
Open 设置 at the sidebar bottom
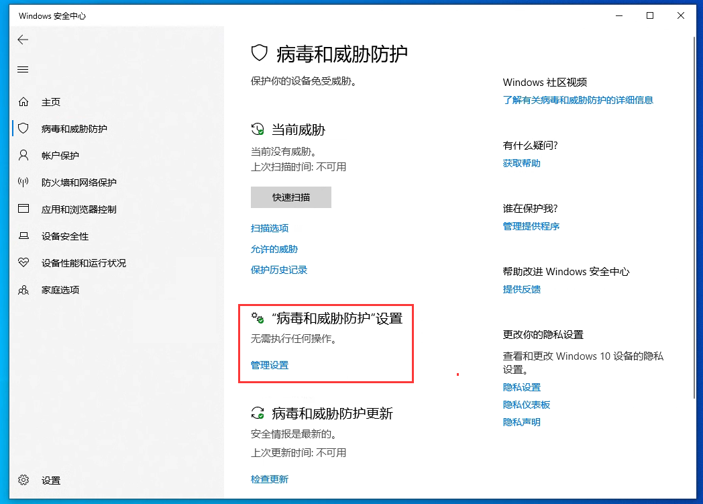click(51, 481)
